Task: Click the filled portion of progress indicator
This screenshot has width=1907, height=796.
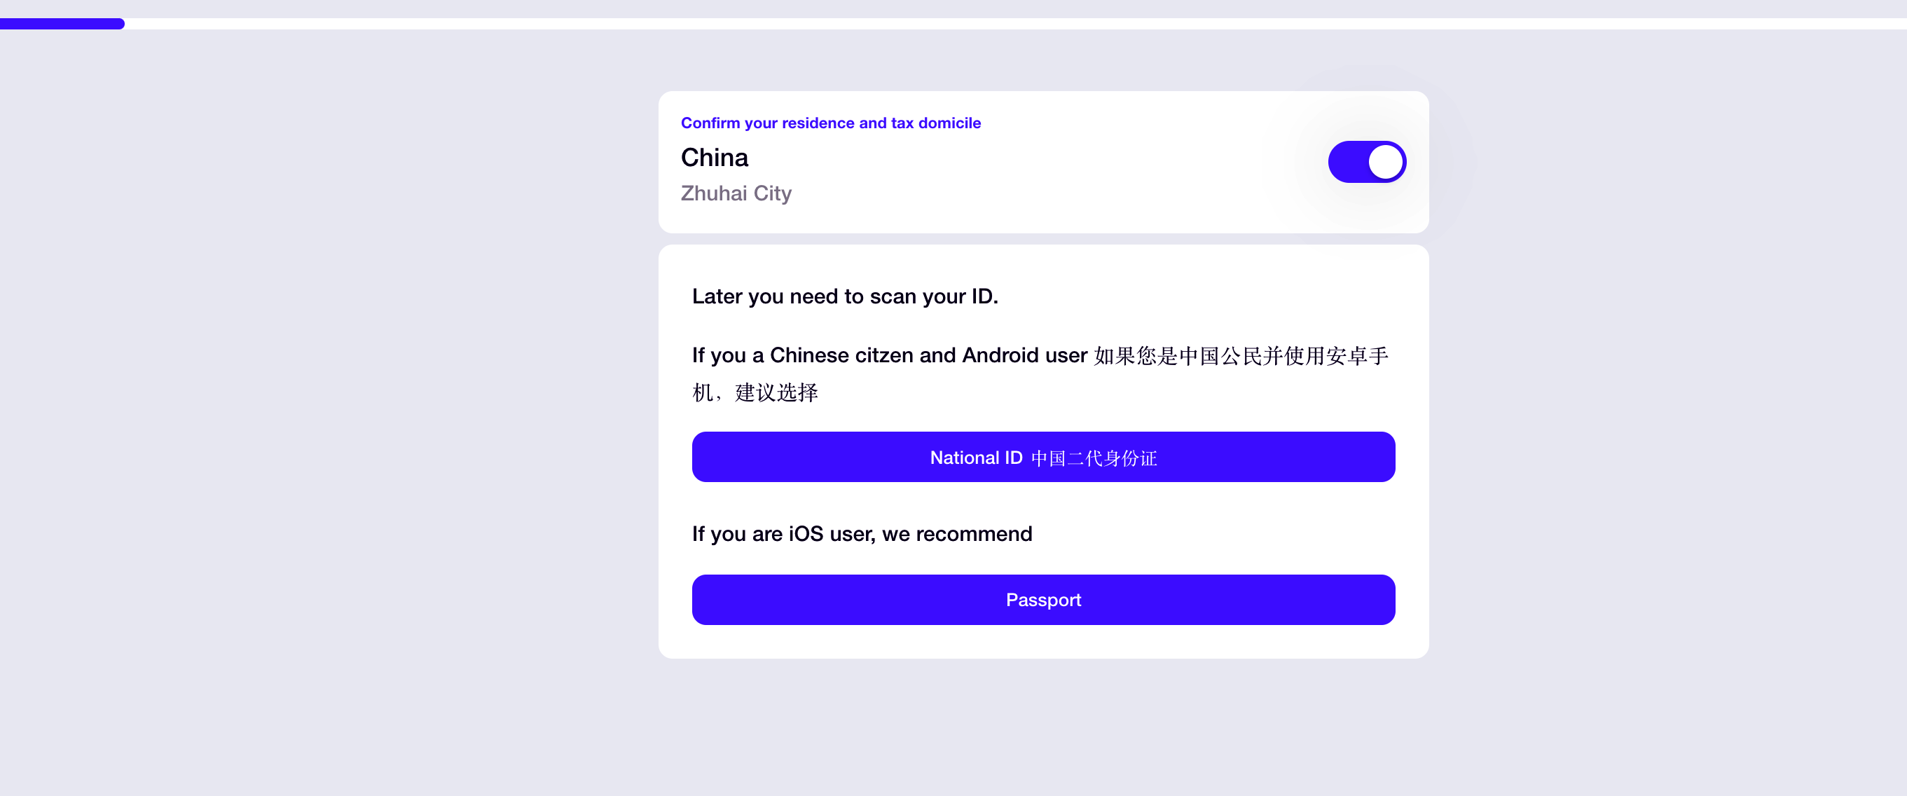Action: (x=62, y=24)
